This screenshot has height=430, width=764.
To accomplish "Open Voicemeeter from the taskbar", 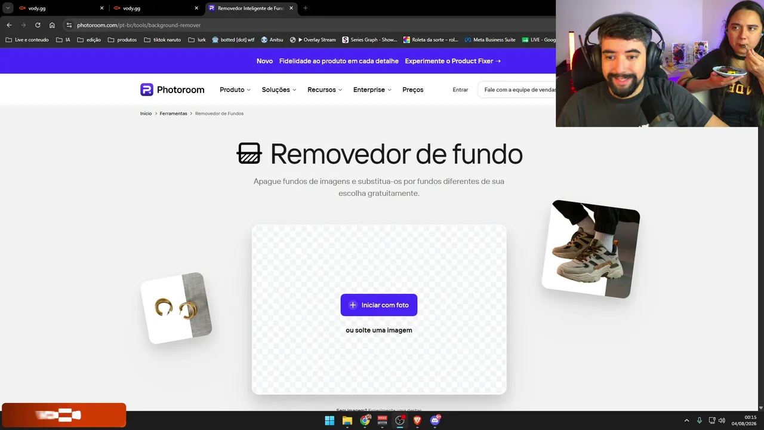I will pyautogui.click(x=383, y=420).
